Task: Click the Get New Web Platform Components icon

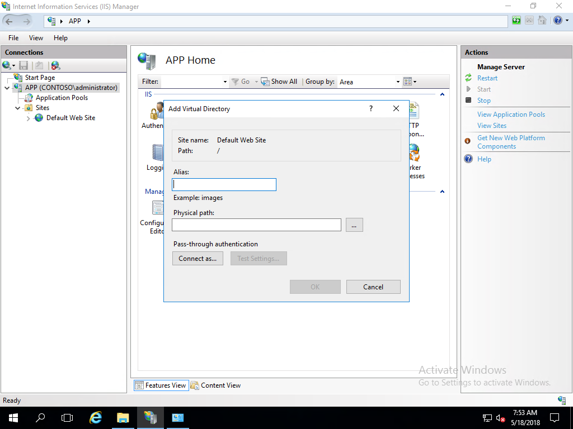Action: click(x=468, y=141)
